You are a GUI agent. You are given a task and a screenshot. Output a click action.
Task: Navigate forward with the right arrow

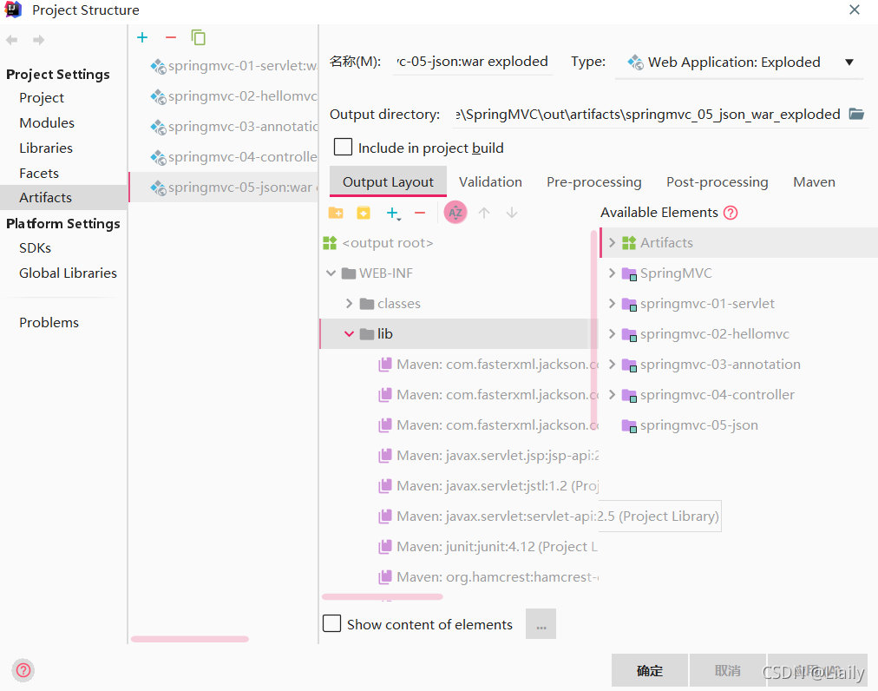(39, 40)
